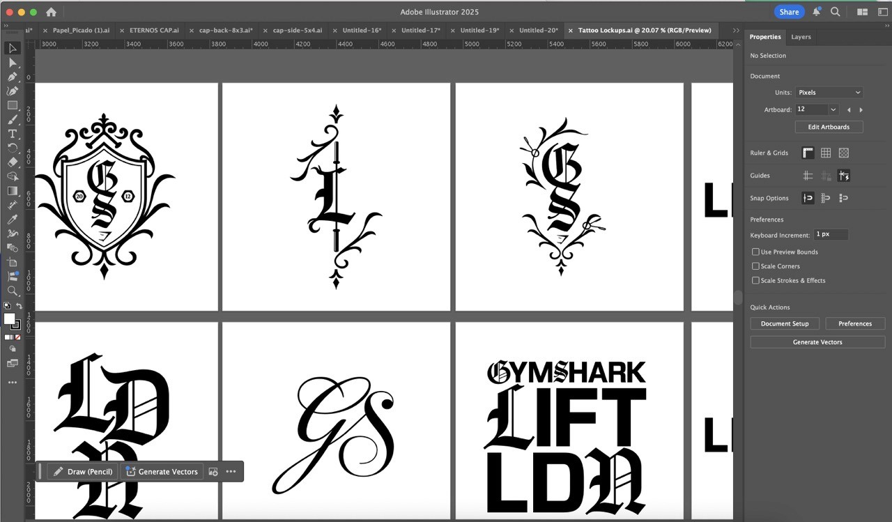Go to the Illustrator Home screen
The height and width of the screenshot is (522, 892).
click(51, 12)
